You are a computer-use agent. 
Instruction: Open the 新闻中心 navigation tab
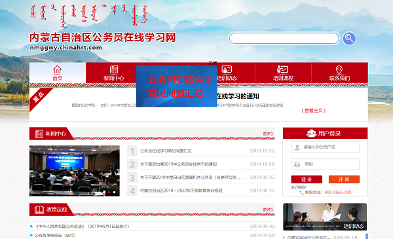[113, 73]
